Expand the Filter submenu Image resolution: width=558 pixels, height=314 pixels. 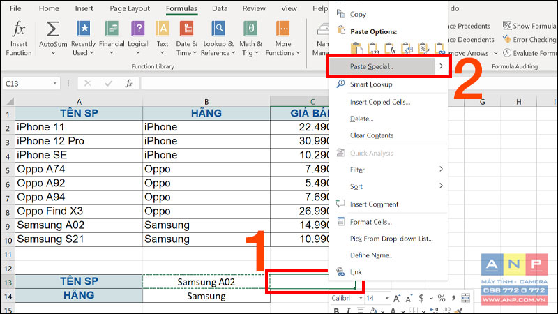(x=441, y=169)
